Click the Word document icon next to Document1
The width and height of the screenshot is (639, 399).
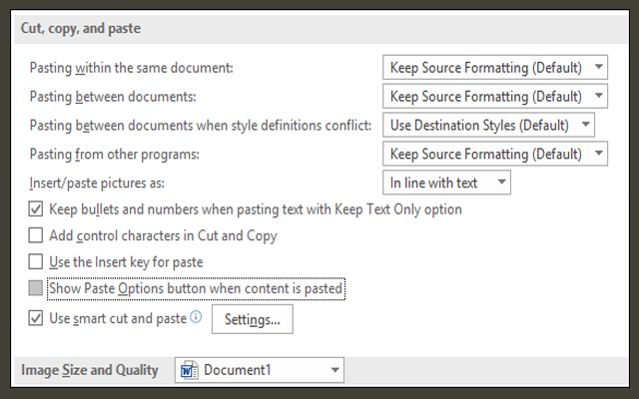pyautogui.click(x=189, y=371)
